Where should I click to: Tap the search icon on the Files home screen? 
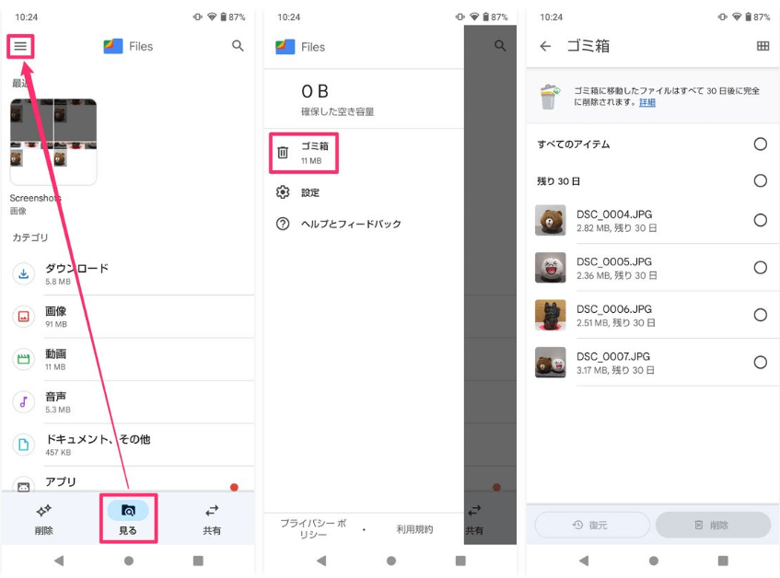pyautogui.click(x=238, y=46)
